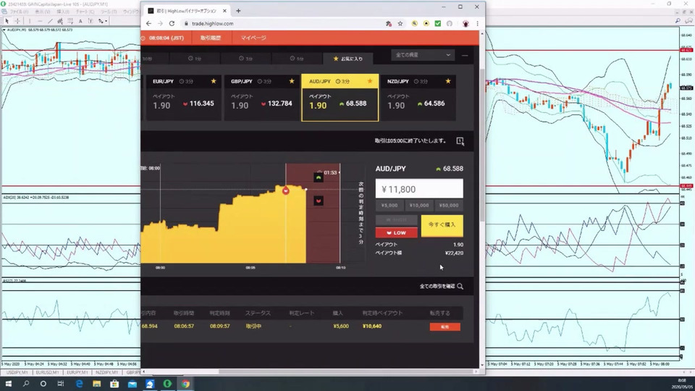Click the green checkmark browser extension

[x=437, y=23]
